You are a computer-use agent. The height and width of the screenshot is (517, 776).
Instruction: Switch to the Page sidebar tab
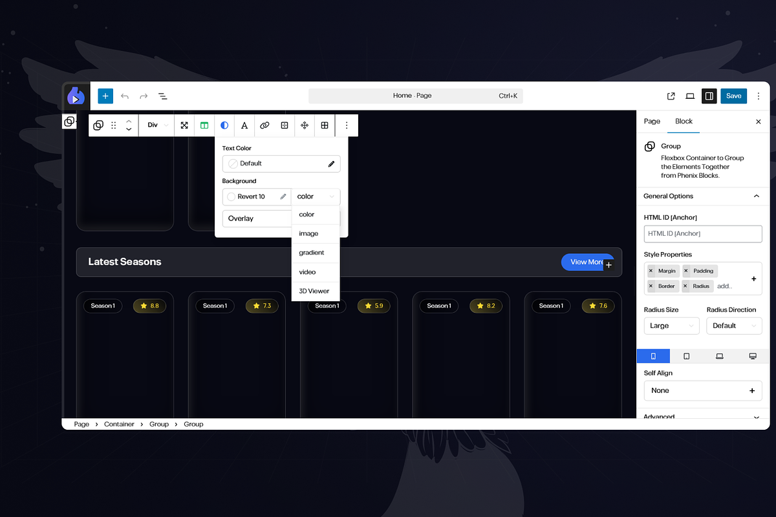point(652,121)
